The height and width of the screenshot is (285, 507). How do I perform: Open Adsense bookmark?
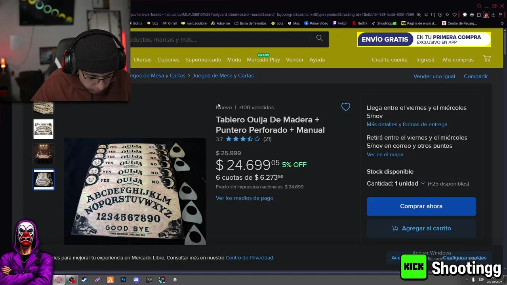pos(220,23)
